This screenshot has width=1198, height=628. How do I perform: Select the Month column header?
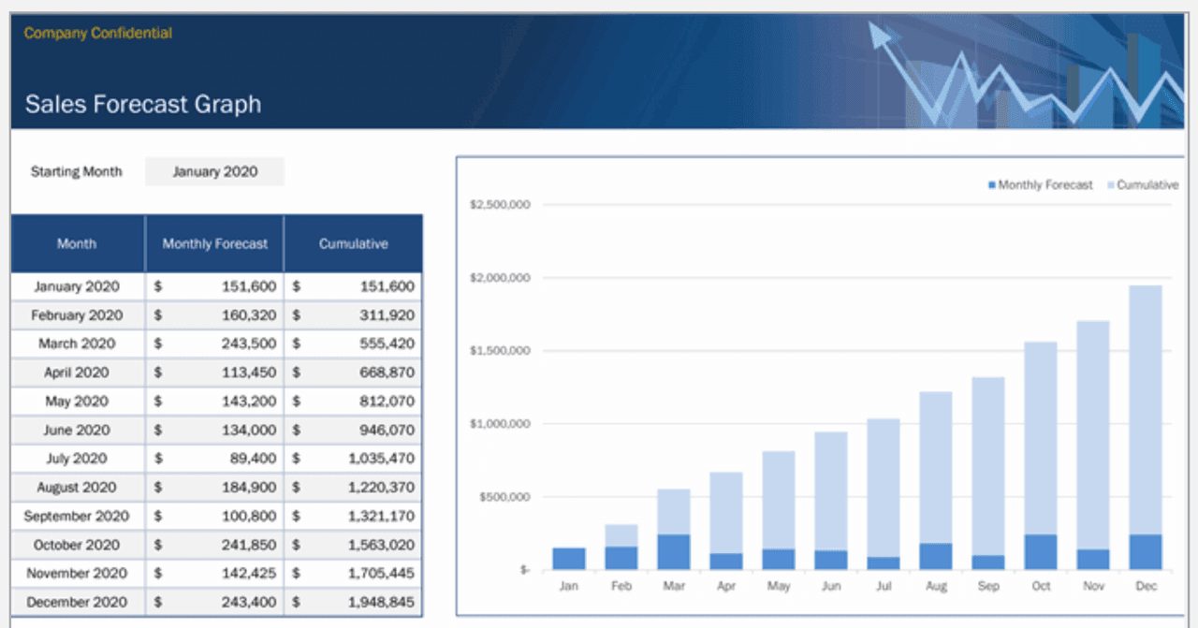77,244
